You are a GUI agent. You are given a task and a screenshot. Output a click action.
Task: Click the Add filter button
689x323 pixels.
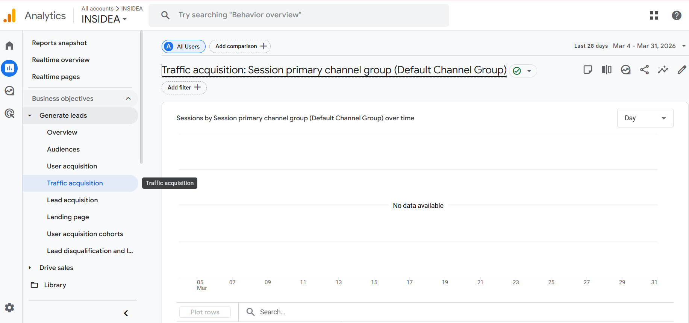pyautogui.click(x=184, y=87)
